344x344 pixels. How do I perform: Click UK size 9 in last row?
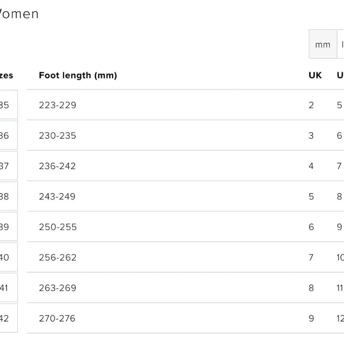pyautogui.click(x=311, y=318)
